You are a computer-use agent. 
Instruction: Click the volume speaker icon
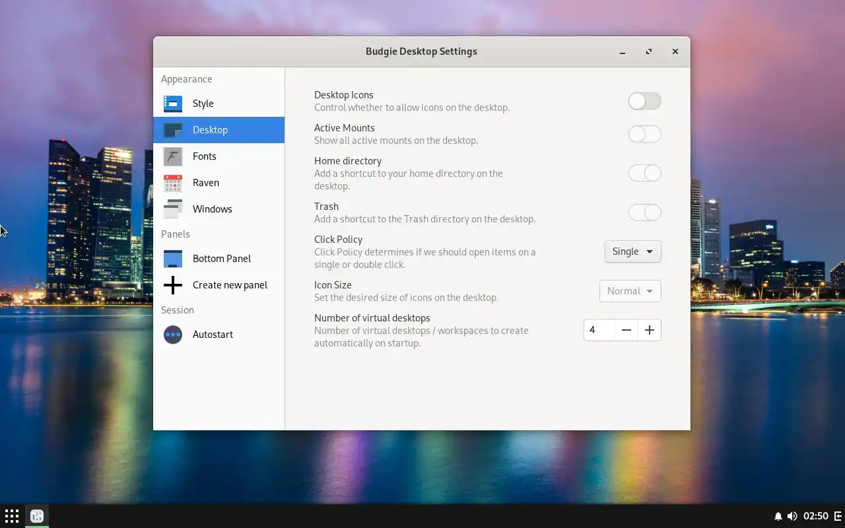[792, 516]
